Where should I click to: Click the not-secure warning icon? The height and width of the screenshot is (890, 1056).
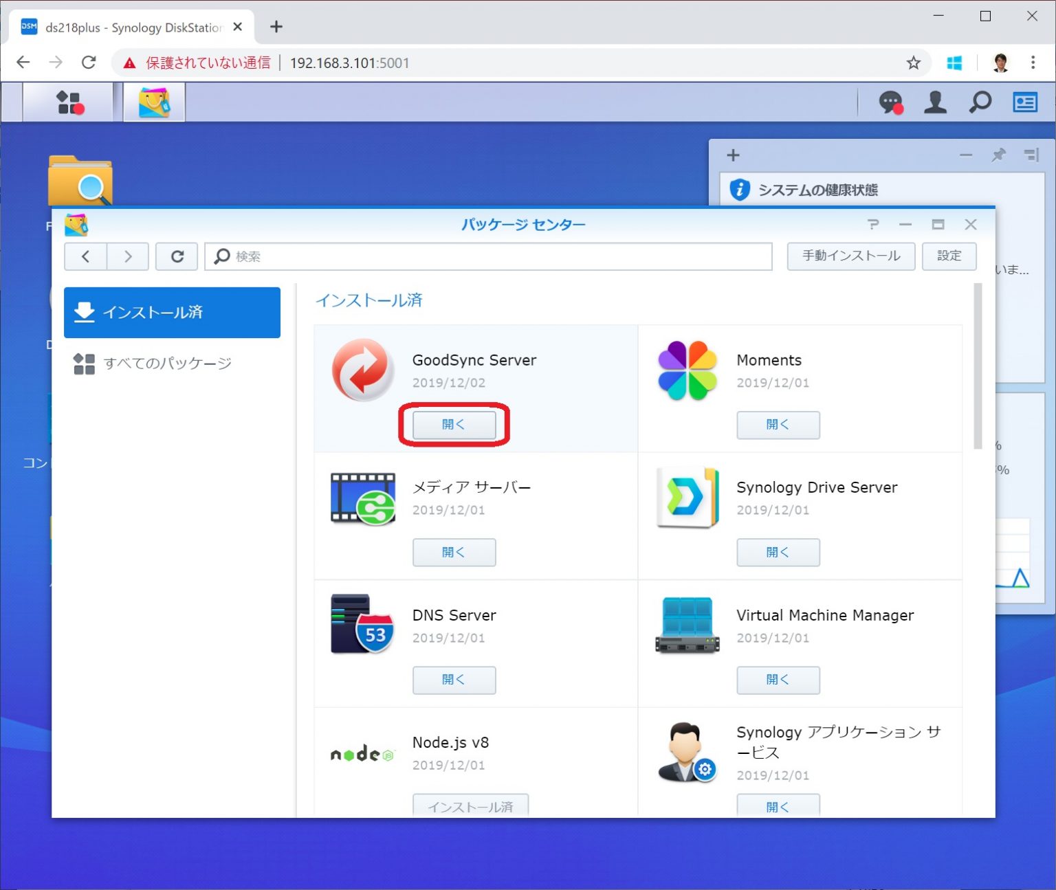pos(129,63)
